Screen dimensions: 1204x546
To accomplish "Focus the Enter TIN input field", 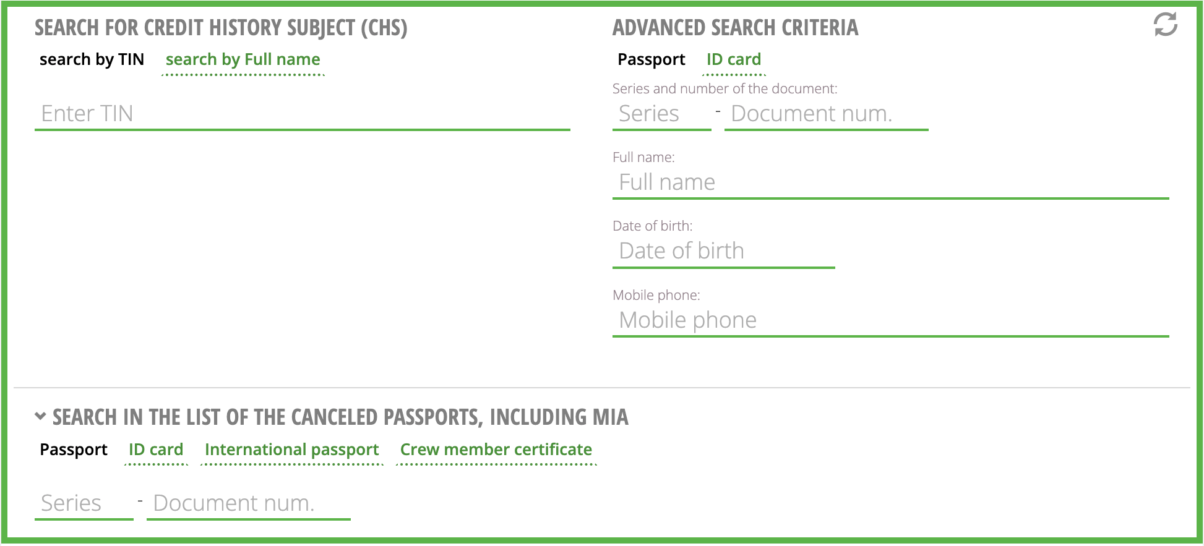I will (x=302, y=114).
